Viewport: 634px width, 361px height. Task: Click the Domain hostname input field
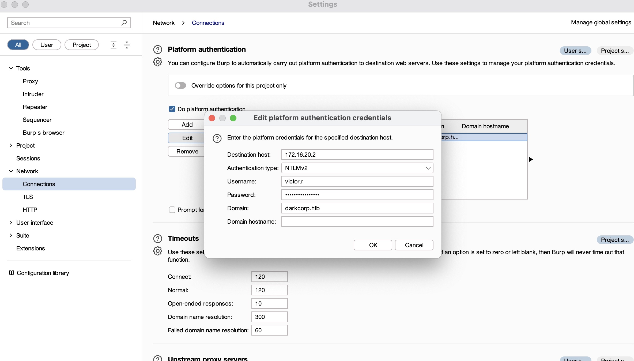(357, 221)
